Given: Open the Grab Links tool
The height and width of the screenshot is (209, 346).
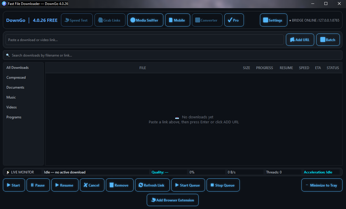Looking at the screenshot, I should point(110,20).
